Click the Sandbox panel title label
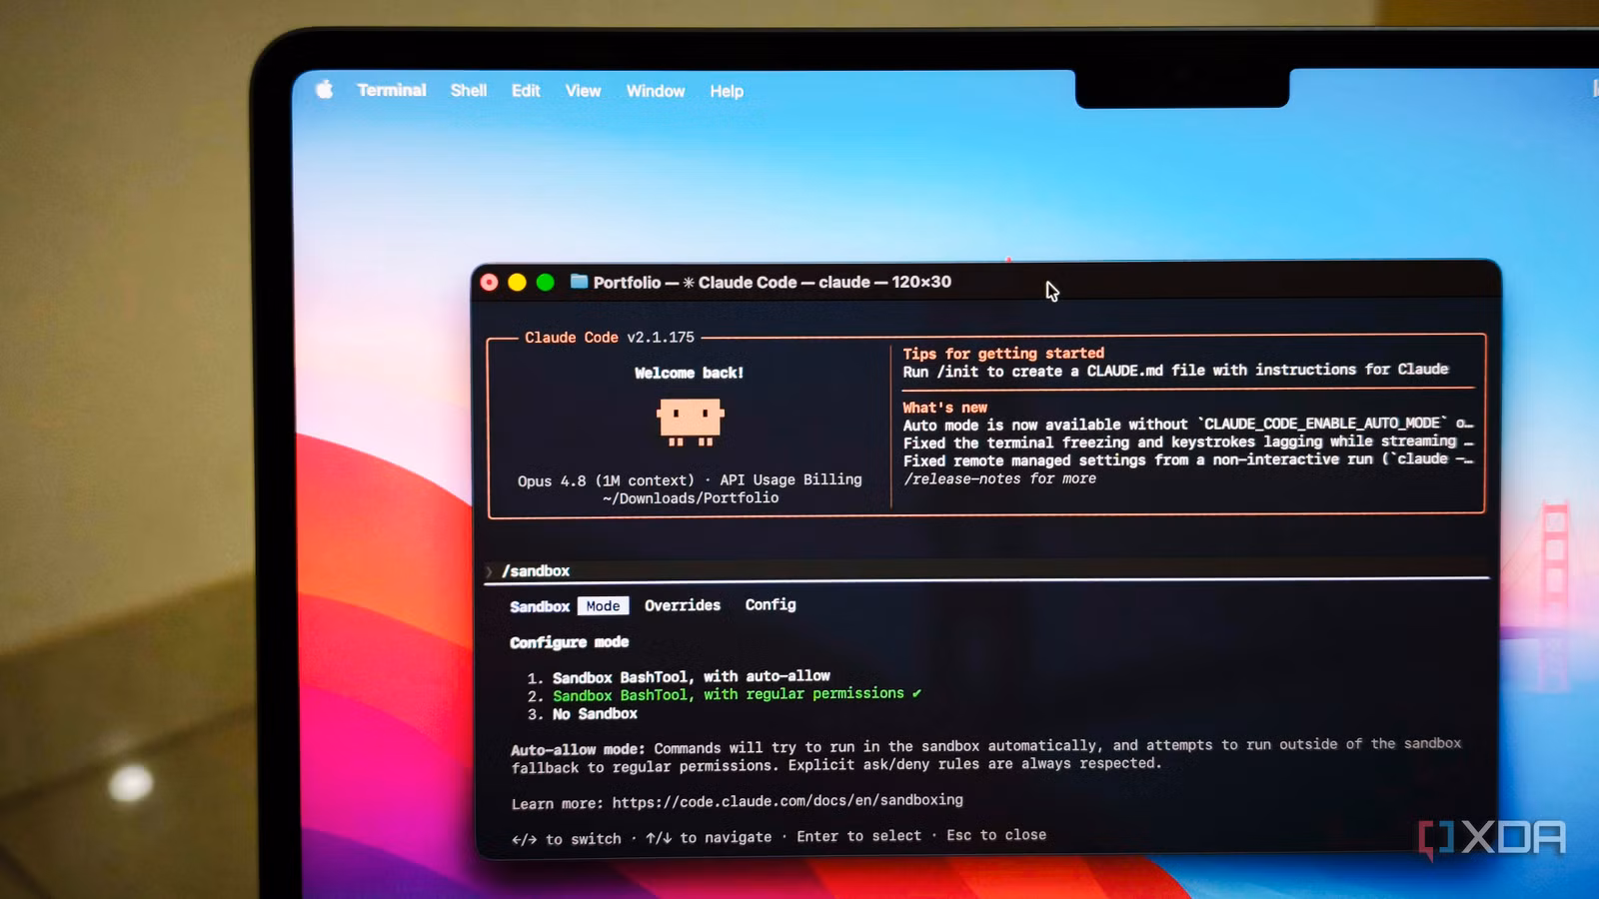This screenshot has width=1599, height=899. point(540,606)
